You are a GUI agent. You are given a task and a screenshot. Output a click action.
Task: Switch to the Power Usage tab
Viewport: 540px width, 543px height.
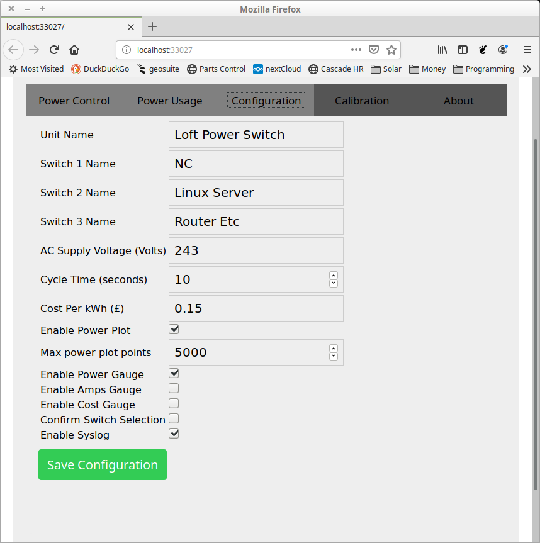170,101
